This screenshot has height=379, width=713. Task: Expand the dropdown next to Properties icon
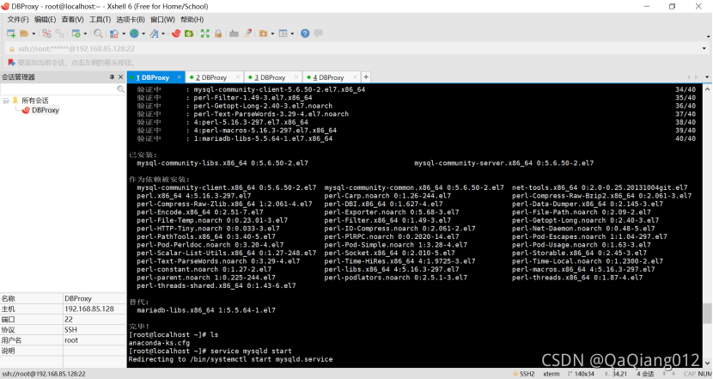85,34
